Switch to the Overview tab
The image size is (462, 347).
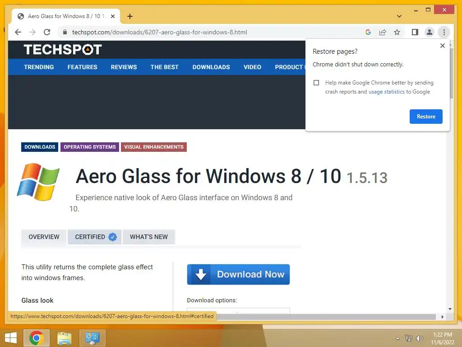tap(44, 237)
